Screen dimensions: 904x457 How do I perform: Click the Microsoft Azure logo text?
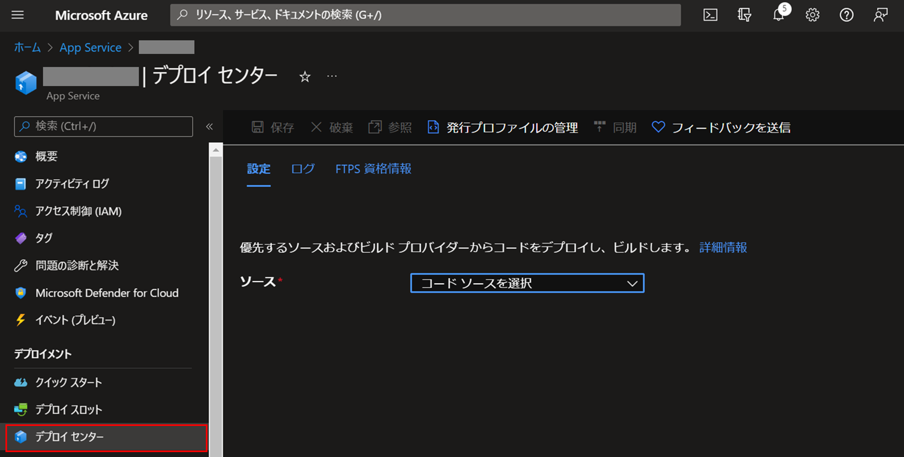(101, 15)
